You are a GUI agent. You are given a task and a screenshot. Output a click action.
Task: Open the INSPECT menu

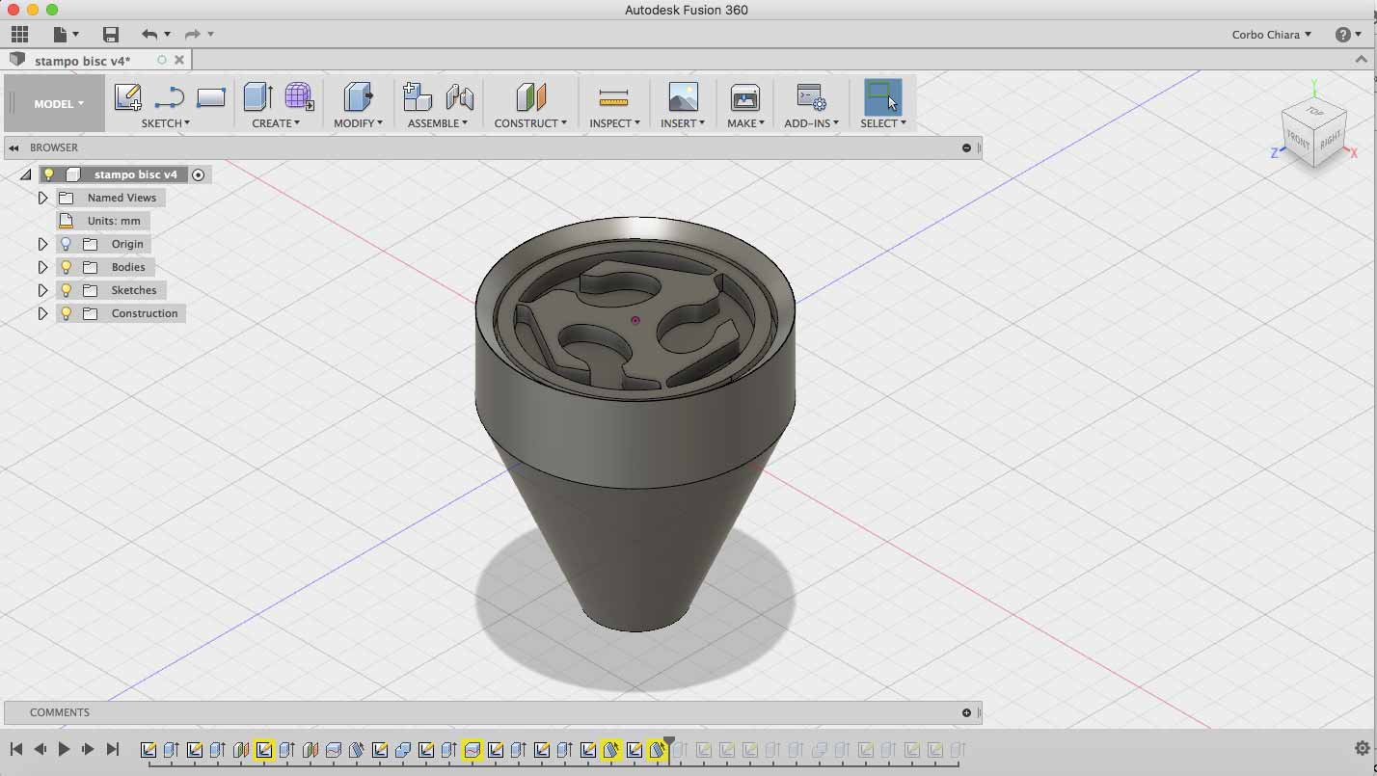[x=614, y=123]
